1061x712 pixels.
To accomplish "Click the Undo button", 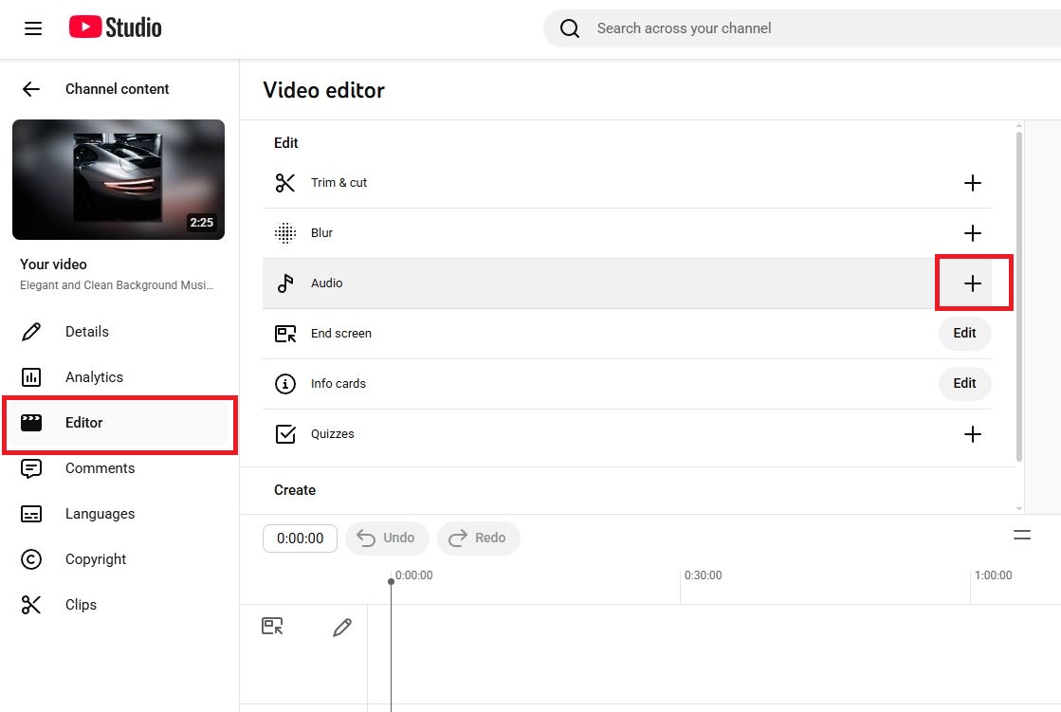I will pos(387,538).
